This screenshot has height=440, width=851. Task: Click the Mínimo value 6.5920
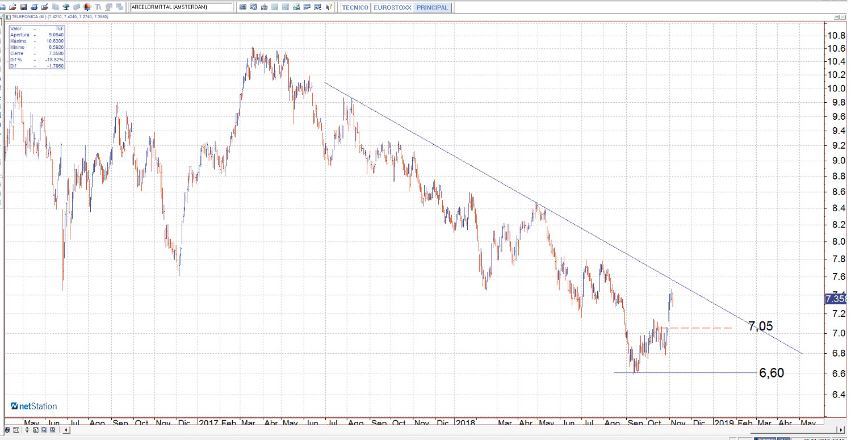56,47
